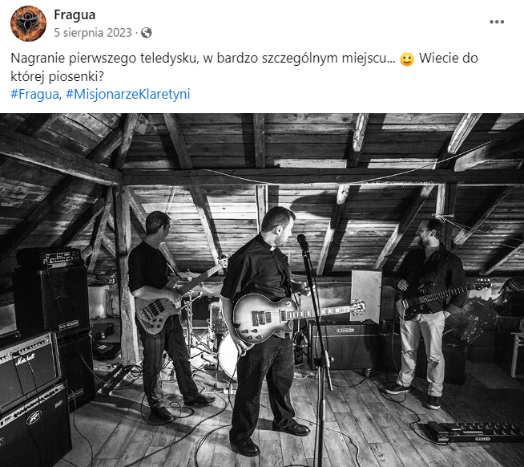Follow the #MisjonarzeKlaretyni hashtag
This screenshot has width=524, height=467.
click(128, 94)
